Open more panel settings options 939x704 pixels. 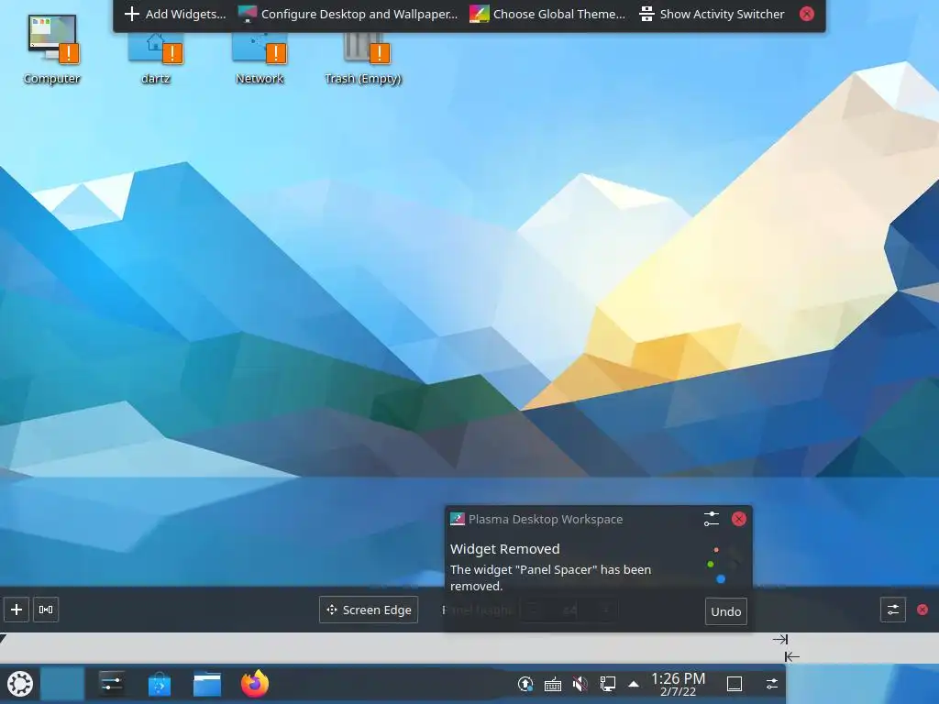coord(893,610)
